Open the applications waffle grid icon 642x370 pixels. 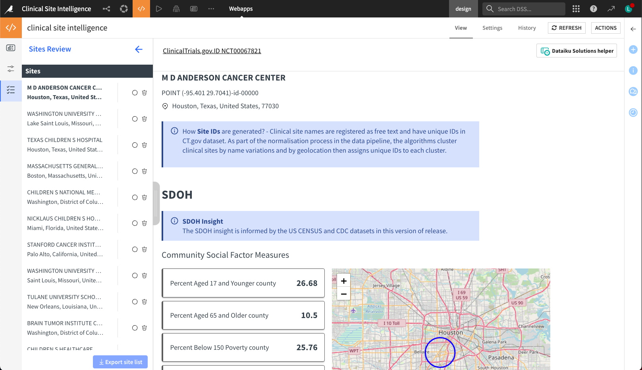(x=575, y=8)
